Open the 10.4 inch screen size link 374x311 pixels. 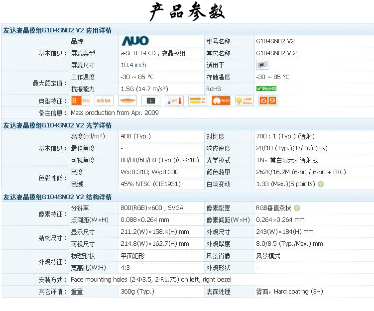[x=133, y=65]
